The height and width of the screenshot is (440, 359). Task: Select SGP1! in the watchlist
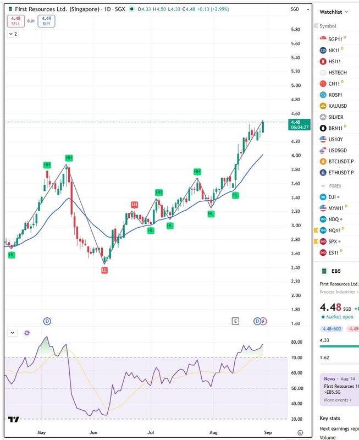[x=336, y=39]
